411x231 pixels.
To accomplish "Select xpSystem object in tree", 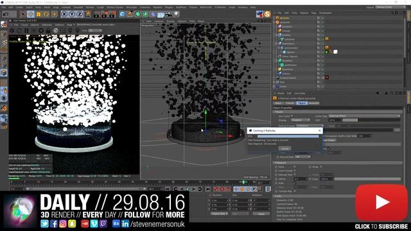I will (x=284, y=22).
